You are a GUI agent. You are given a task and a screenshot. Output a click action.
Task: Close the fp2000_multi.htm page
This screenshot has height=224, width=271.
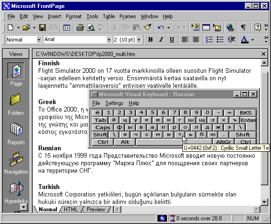pyautogui.click(x=264, y=54)
